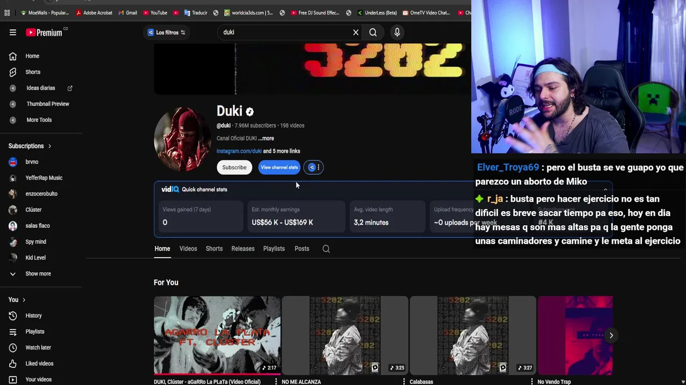Subscribe to Duki's channel
686x385 pixels.
tap(234, 167)
